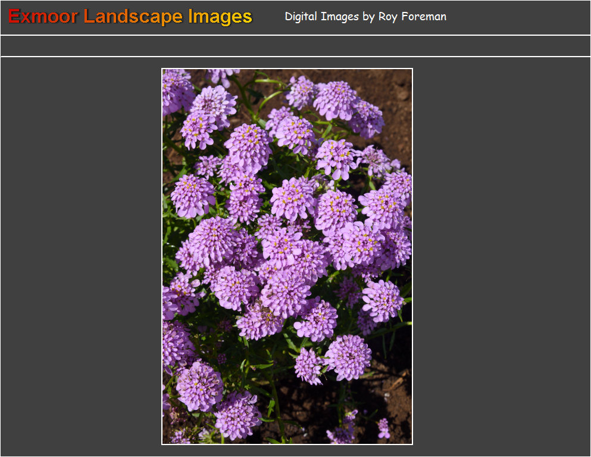Click the content area to the right of the photo

click(500, 256)
